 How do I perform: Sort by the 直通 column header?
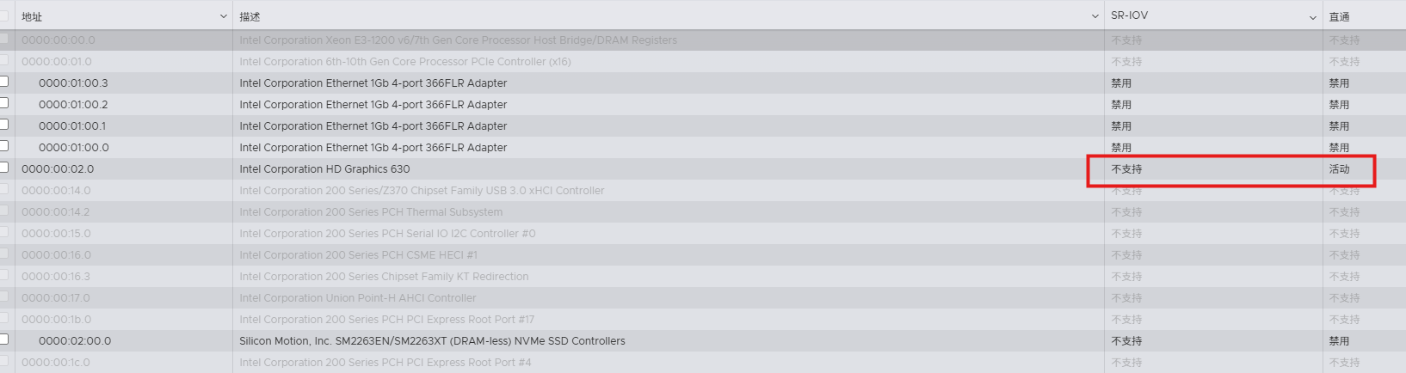(x=1339, y=16)
